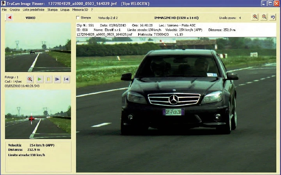Viewport: 281px width, 175px height.
Task: Zoom out of the HD image
Action: 264,17
